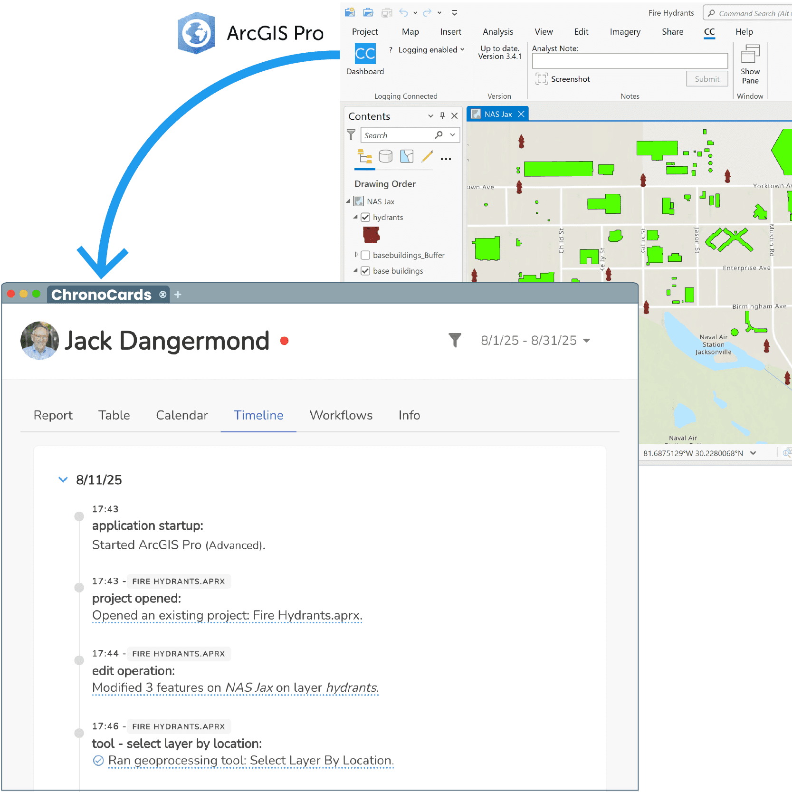This screenshot has height=792, width=792.
Task: Open the ChronoCards Dashboard
Action: pos(364,53)
